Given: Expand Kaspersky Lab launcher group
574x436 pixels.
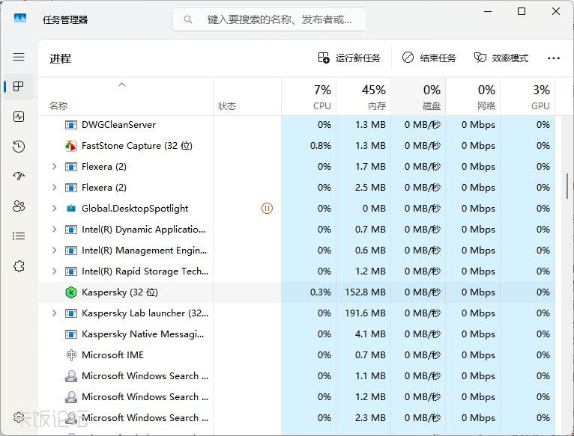Looking at the screenshot, I should point(54,313).
